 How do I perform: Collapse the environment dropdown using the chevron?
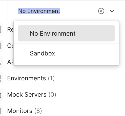point(112,11)
